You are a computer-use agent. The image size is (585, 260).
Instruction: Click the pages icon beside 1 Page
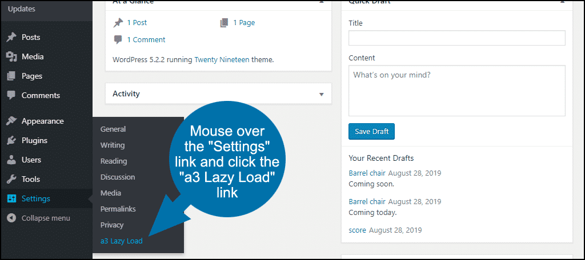[x=224, y=23]
